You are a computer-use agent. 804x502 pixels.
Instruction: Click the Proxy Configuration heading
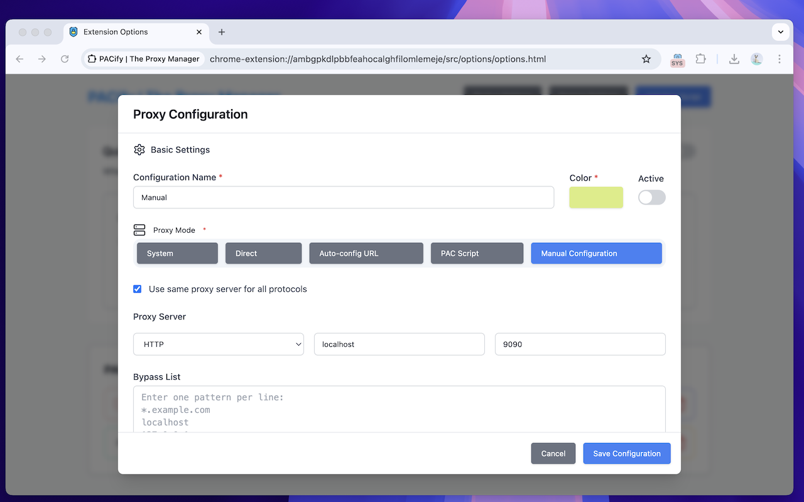(190, 114)
